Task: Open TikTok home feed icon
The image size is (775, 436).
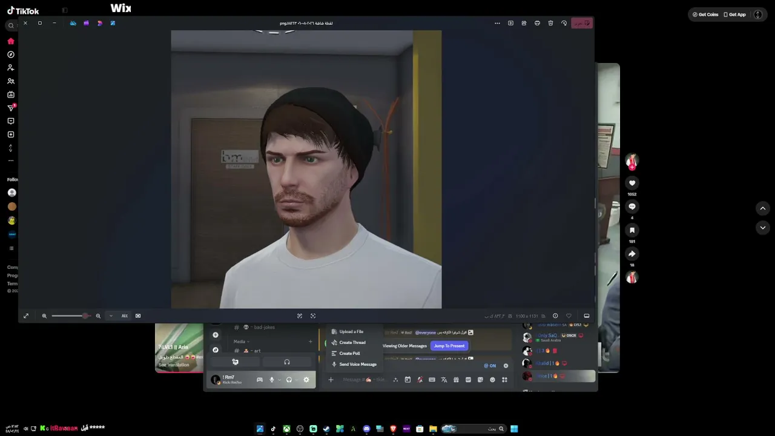Action: coord(11,41)
